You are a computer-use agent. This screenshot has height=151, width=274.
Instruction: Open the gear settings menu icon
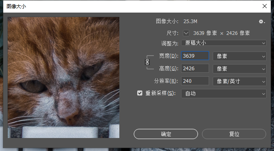pyautogui.click(x=262, y=22)
